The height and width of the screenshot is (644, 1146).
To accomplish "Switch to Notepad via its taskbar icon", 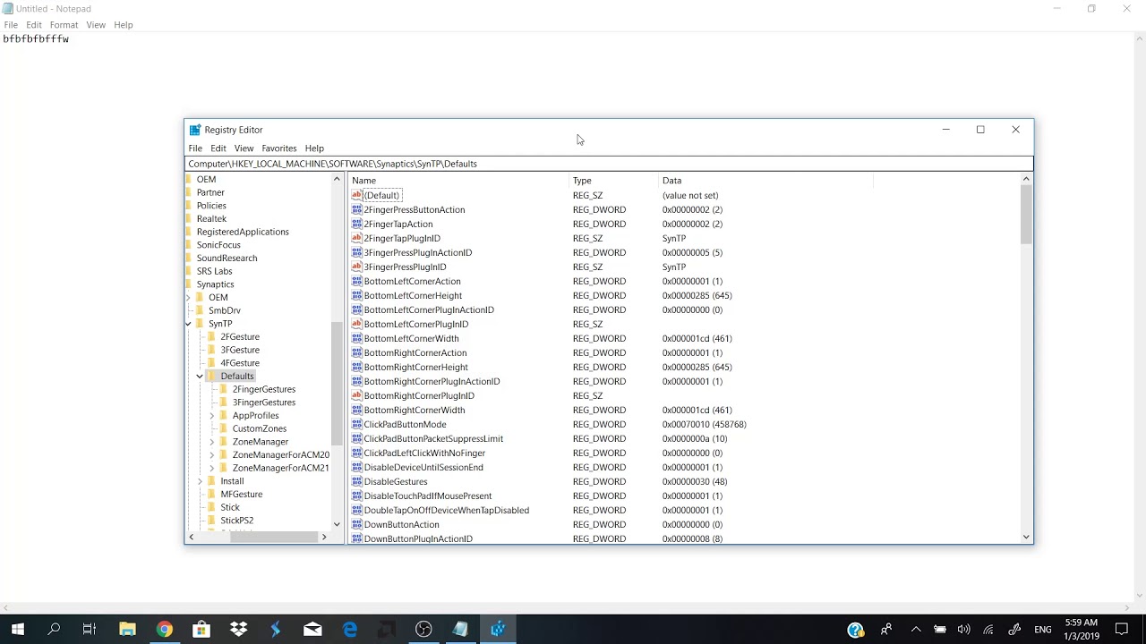I will coord(460,629).
